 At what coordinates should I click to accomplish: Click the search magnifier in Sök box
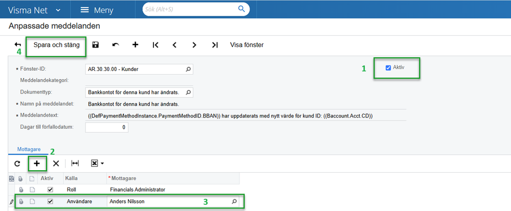[x=241, y=9]
